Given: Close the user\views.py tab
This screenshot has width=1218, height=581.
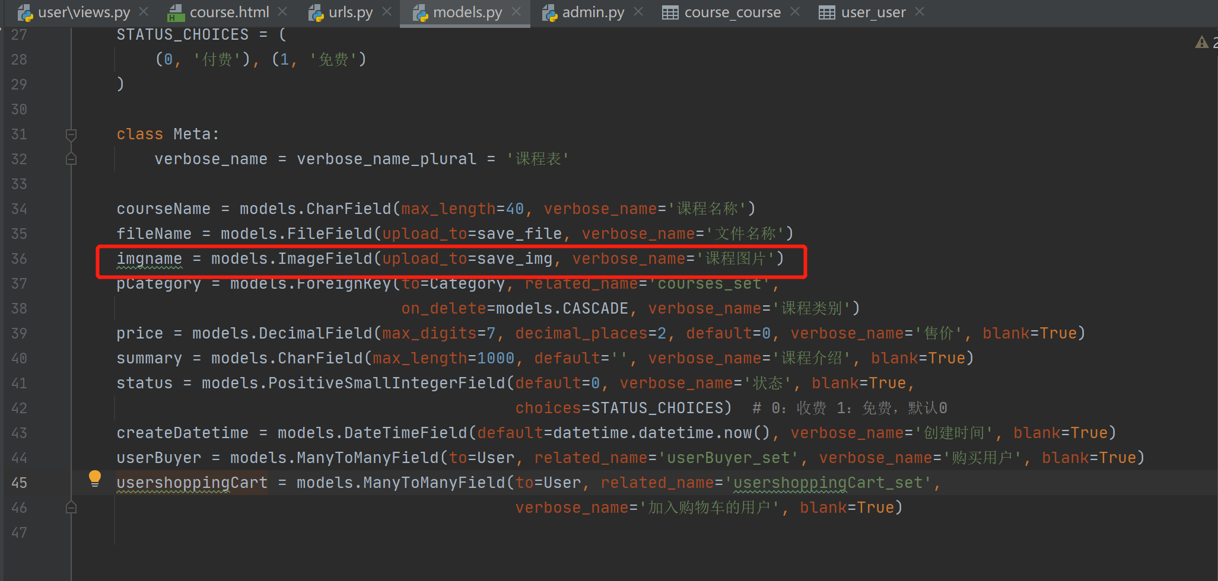Looking at the screenshot, I should coord(144,11).
